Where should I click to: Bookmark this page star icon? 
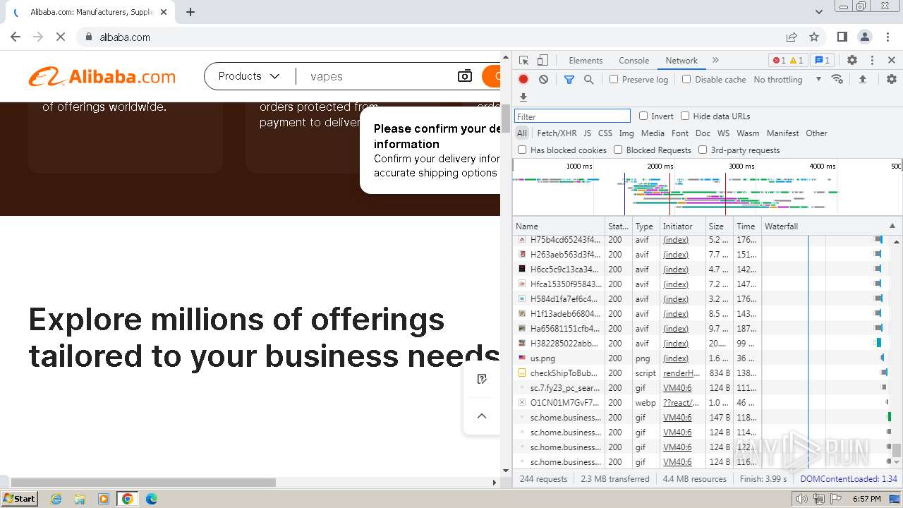point(814,37)
